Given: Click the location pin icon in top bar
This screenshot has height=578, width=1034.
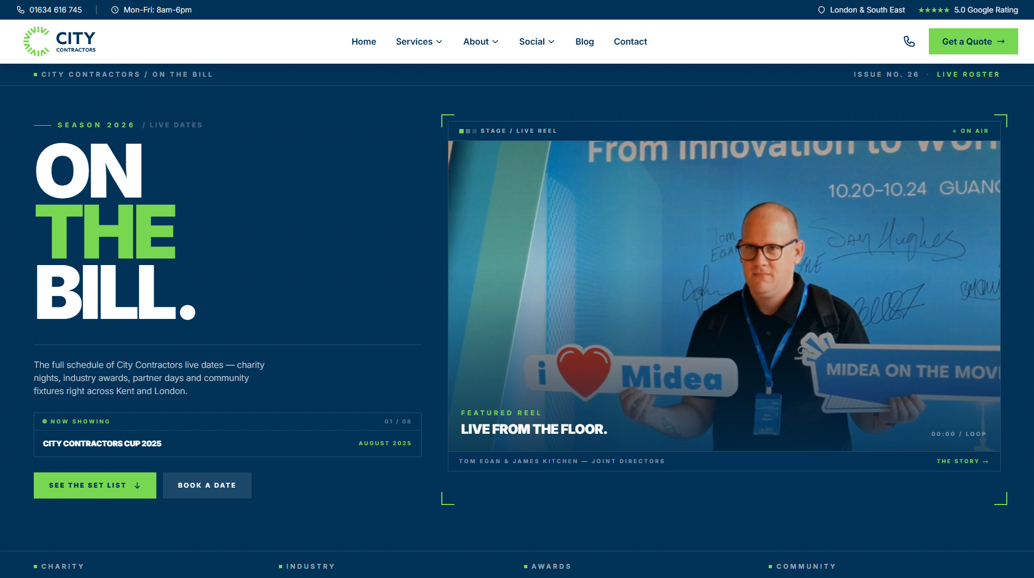Looking at the screenshot, I should click(x=822, y=10).
